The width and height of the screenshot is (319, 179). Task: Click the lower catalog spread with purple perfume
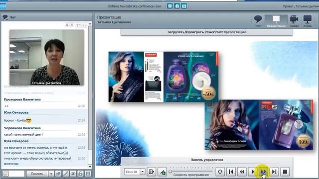click(259, 125)
